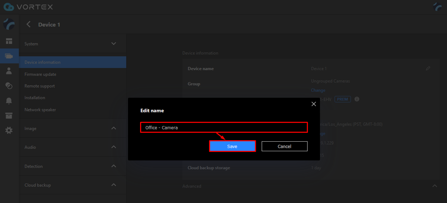Expand the Audio section
Viewport: 447px width, 203px height.
[x=114, y=147]
